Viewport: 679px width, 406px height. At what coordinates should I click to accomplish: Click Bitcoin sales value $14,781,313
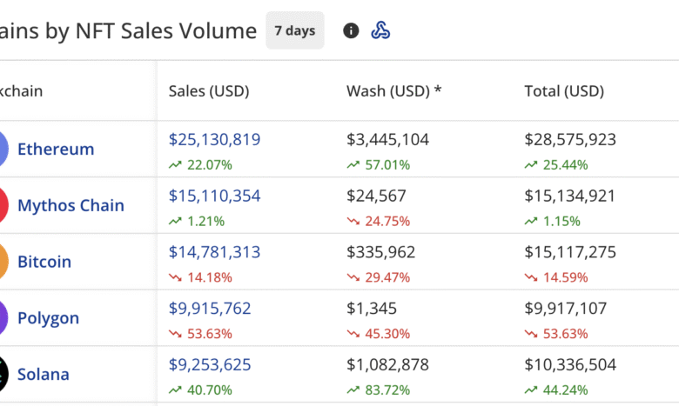214,252
